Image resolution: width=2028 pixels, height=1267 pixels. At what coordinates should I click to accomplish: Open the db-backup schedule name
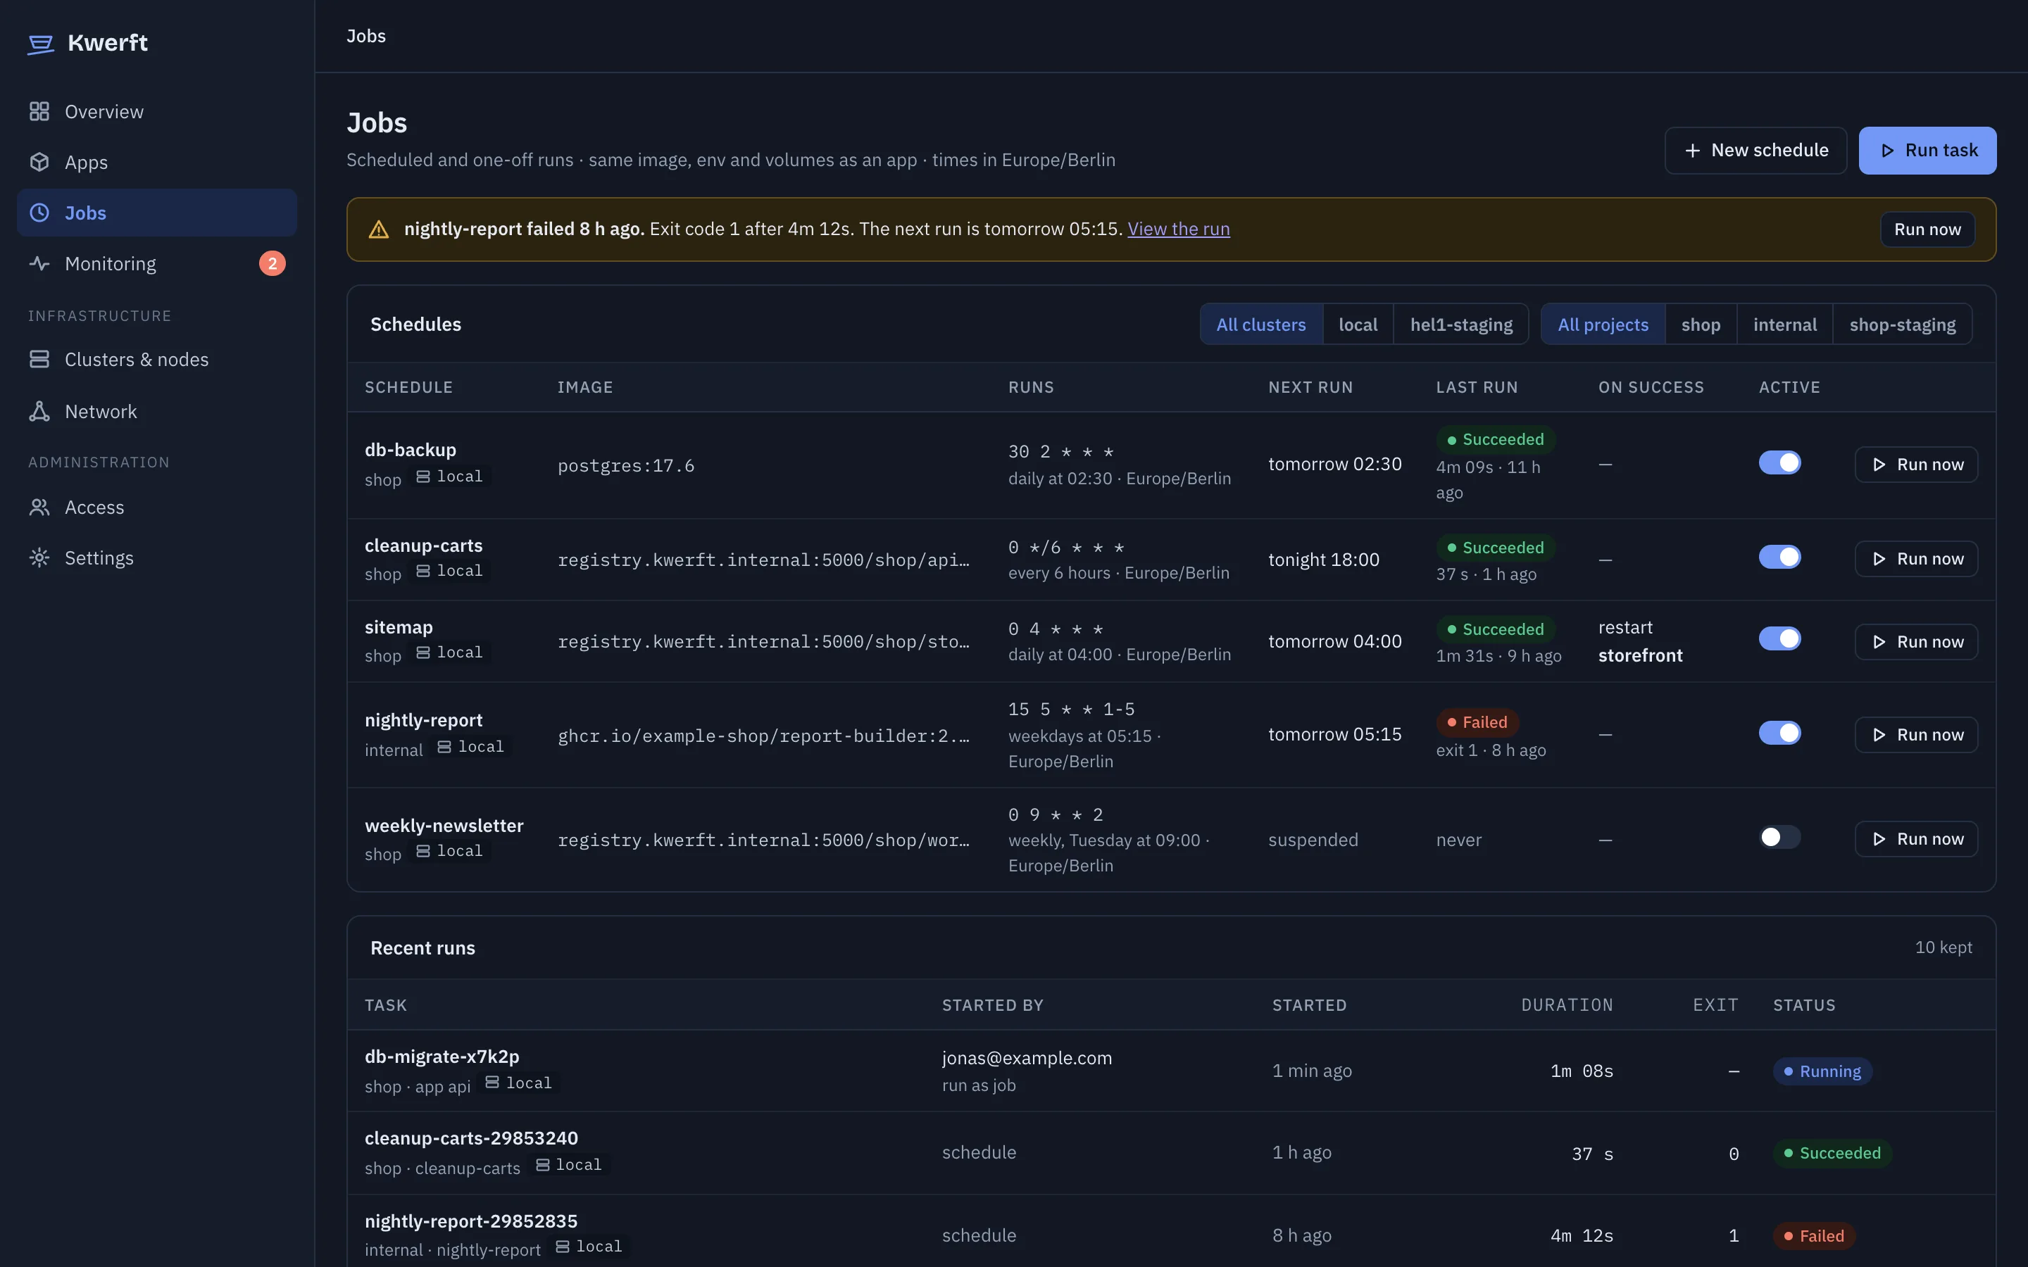(x=411, y=450)
